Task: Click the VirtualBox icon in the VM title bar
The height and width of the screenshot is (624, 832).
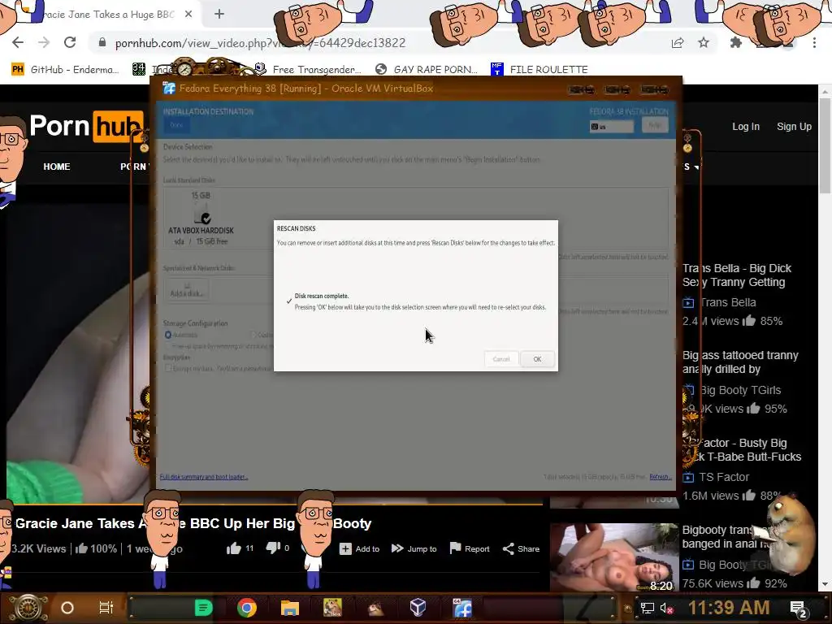Action: pos(169,88)
